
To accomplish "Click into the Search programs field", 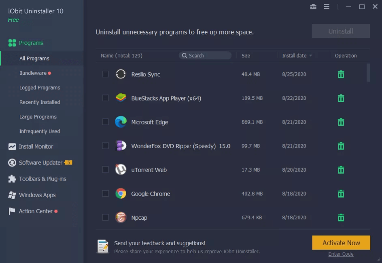I will [205, 55].
